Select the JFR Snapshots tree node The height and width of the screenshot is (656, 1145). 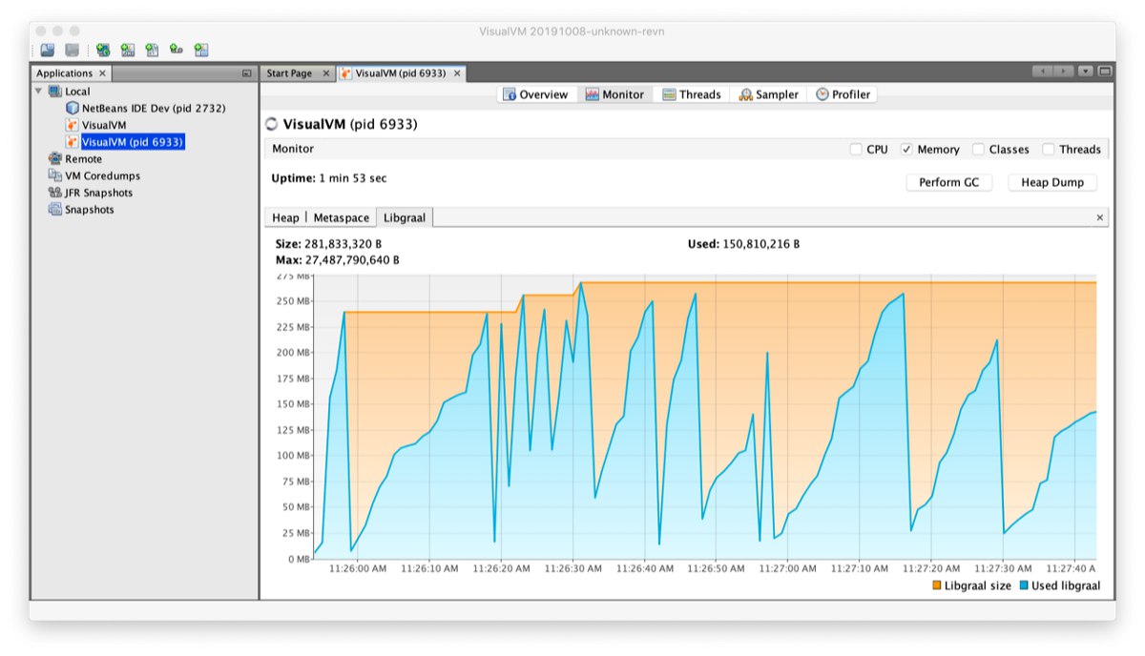(99, 193)
